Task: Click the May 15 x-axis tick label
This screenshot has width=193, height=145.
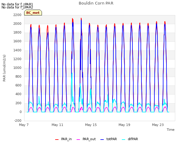Action: pos(91,125)
